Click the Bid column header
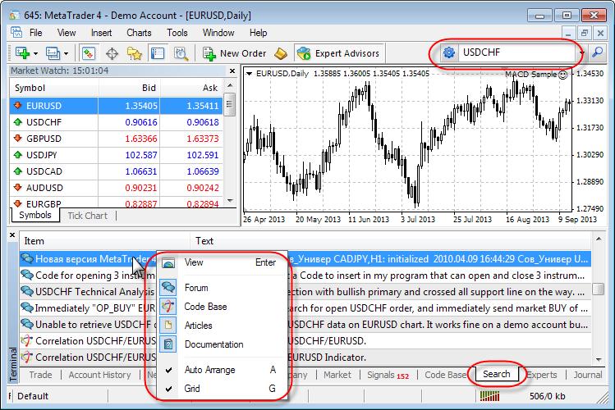Screen dimensions: 615x410 (x=129, y=88)
